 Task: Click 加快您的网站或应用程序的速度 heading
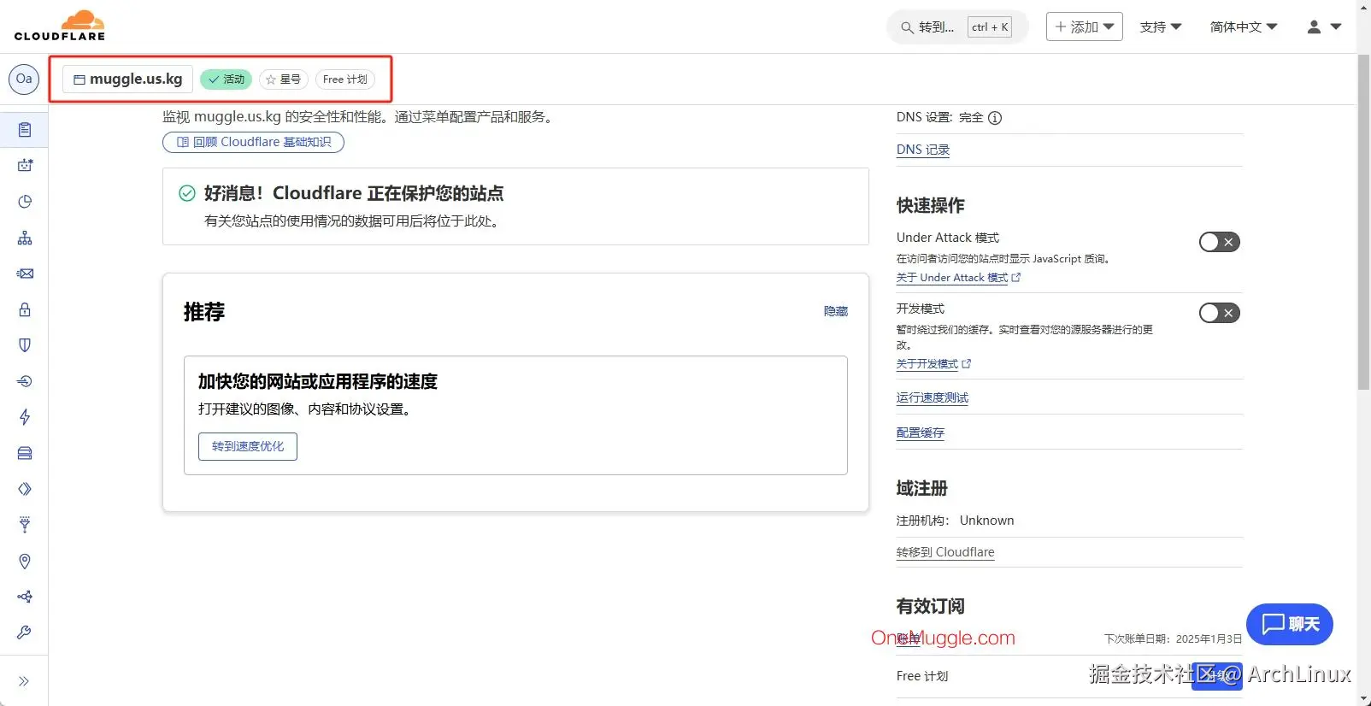(x=318, y=381)
